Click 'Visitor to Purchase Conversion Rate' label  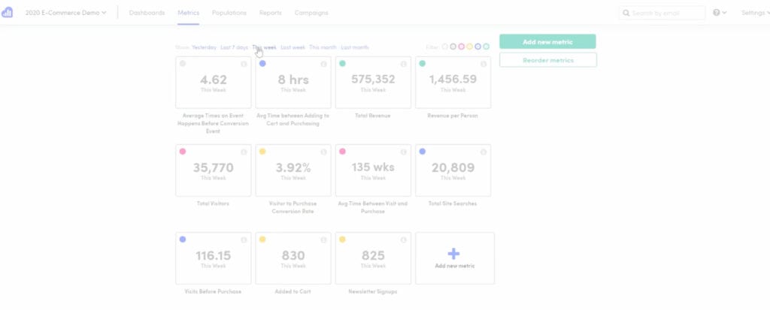[293, 207]
